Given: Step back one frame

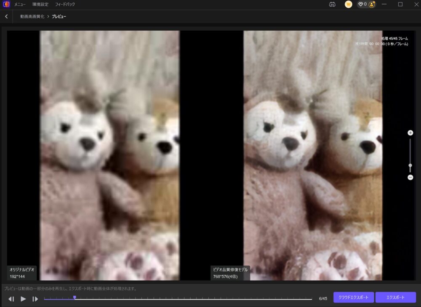Looking at the screenshot, I should [11, 299].
